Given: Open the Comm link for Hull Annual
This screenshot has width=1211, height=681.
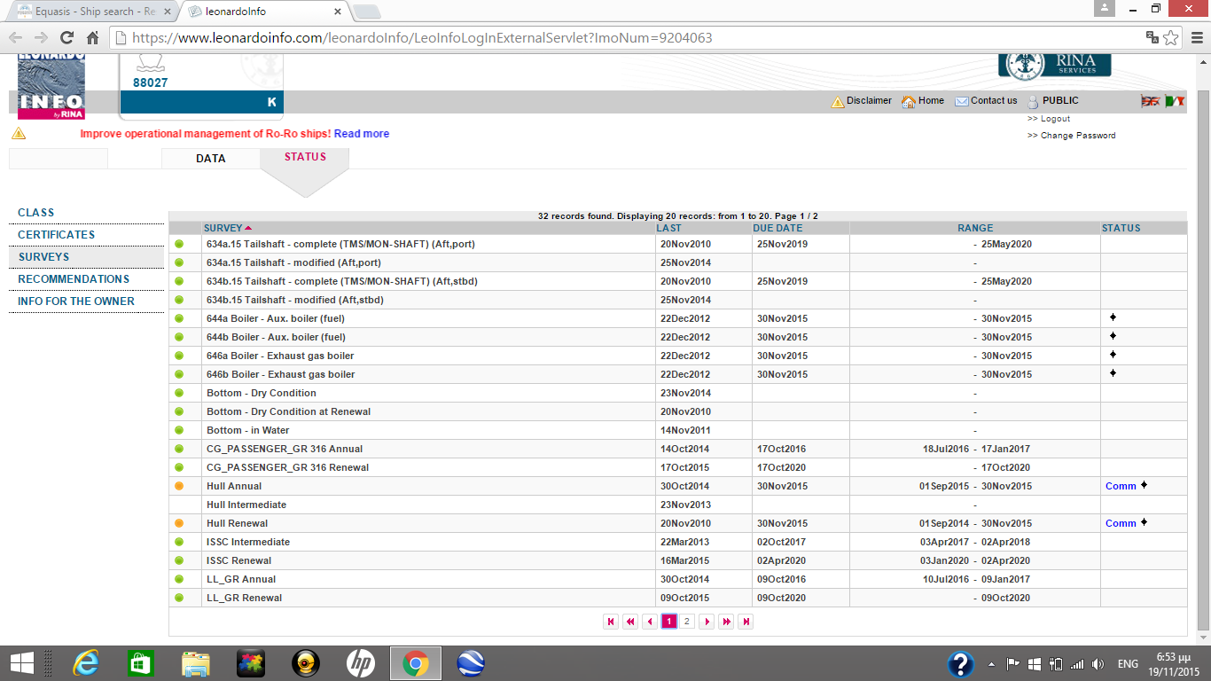Looking at the screenshot, I should 1121,486.
